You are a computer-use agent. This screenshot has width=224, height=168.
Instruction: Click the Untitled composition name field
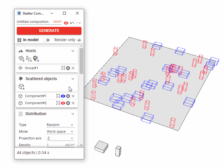[33, 22]
